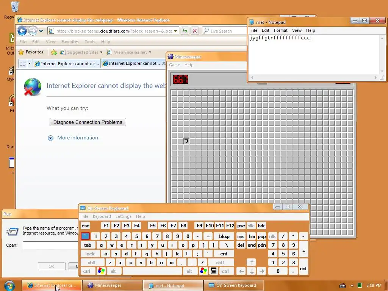Click the Quick Tabs grid icon
Viewport: 388px width, 291px height.
[22, 64]
